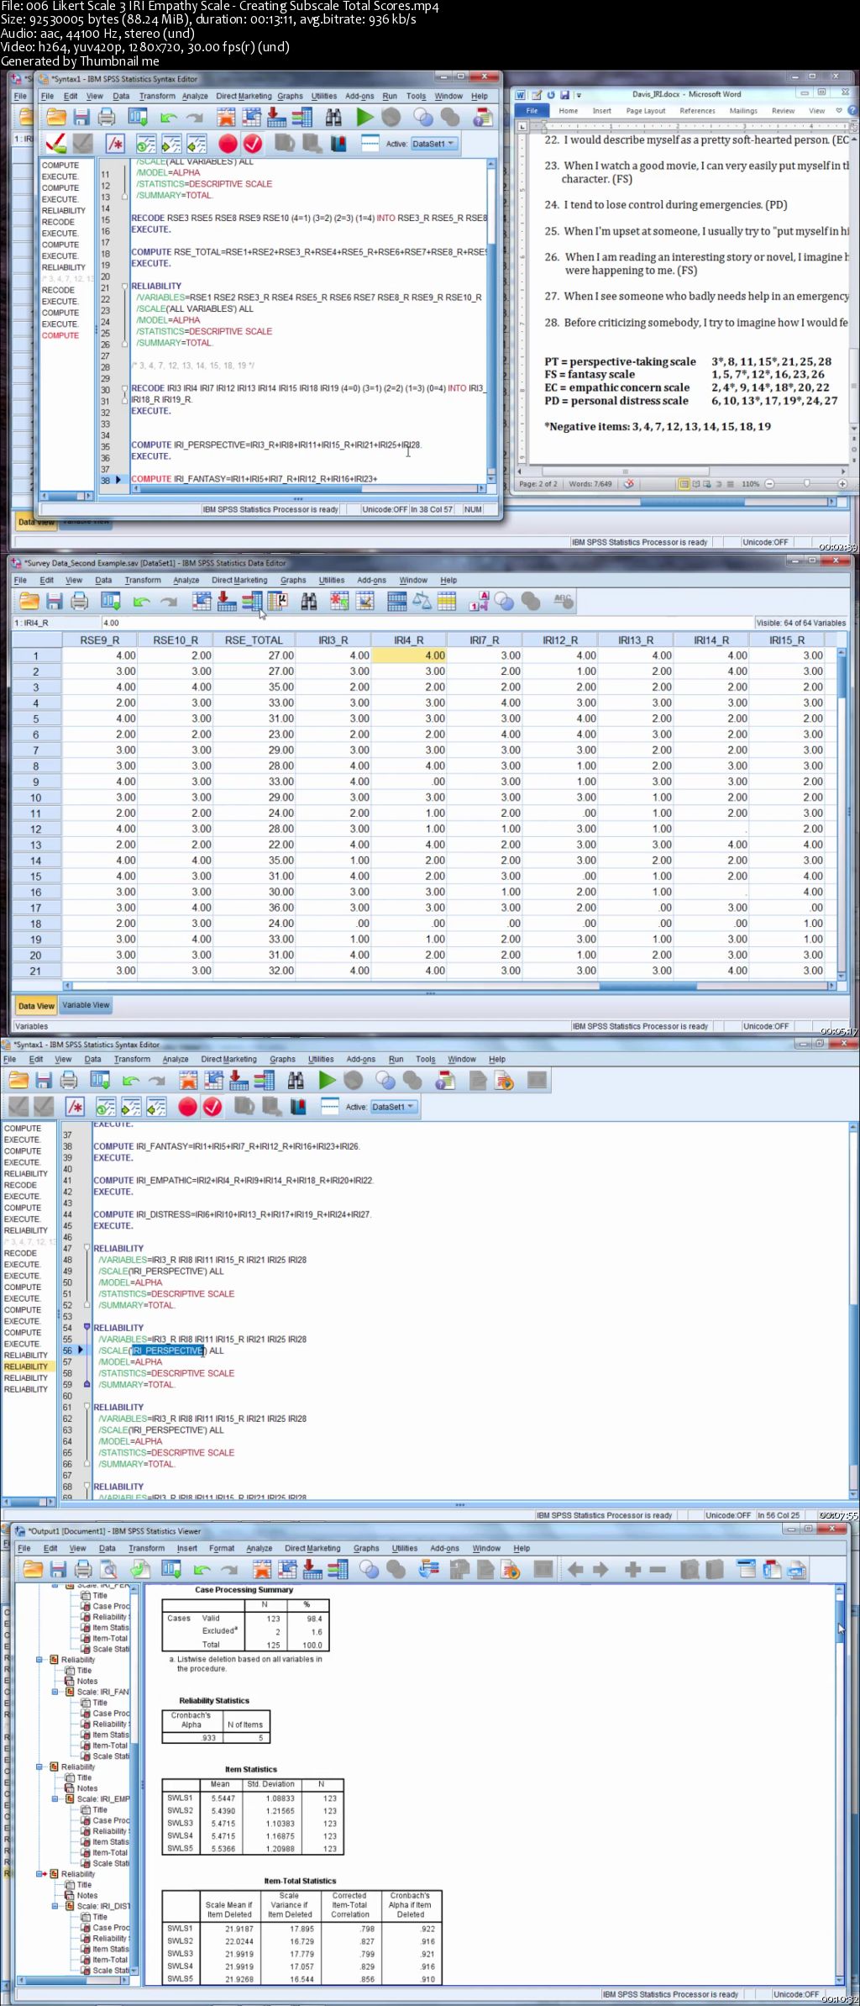Click Save icon in maximized Syntax Editor toolbar
The width and height of the screenshot is (860, 2006).
[44, 1080]
